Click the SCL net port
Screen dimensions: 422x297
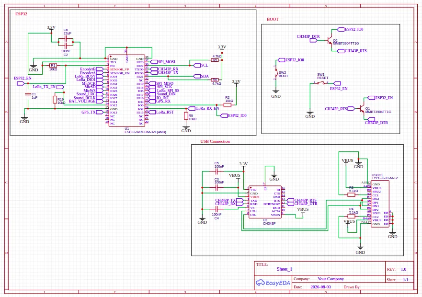click(x=201, y=66)
